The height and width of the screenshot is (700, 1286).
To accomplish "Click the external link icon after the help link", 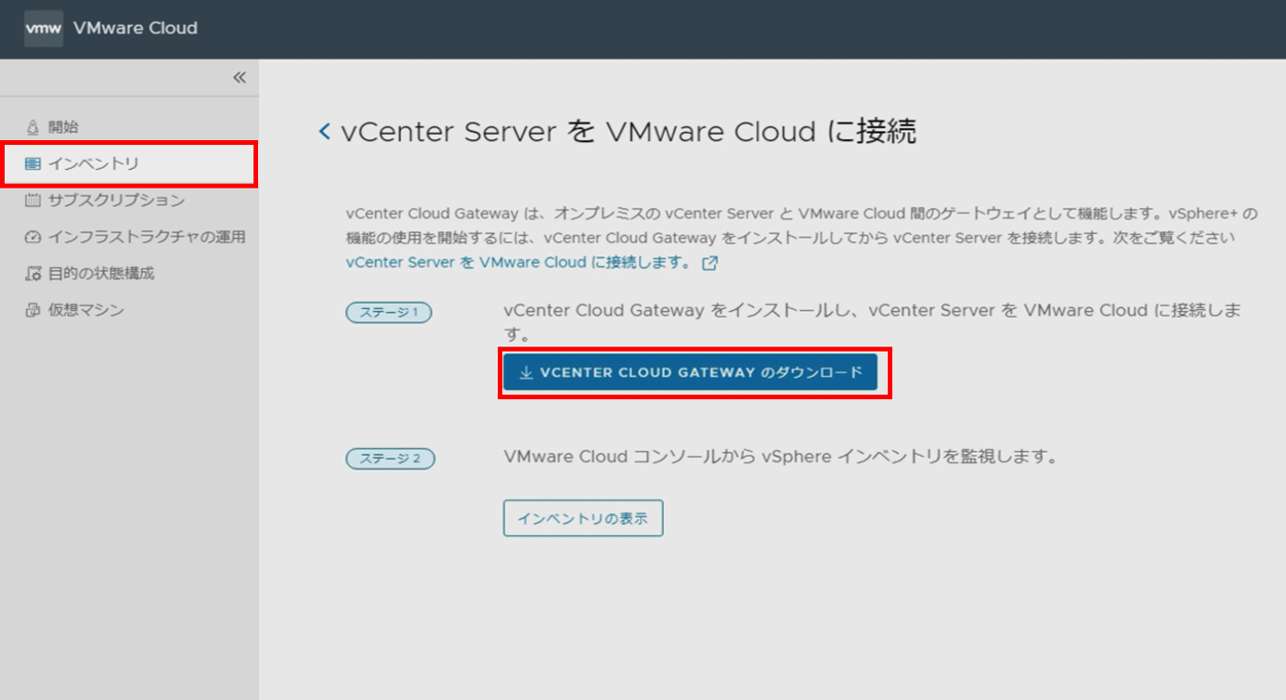I will pos(709,263).
